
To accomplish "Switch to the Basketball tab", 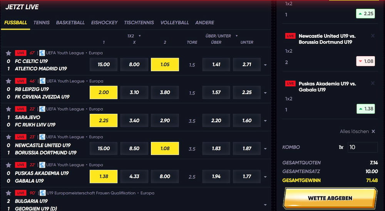I will [70, 23].
